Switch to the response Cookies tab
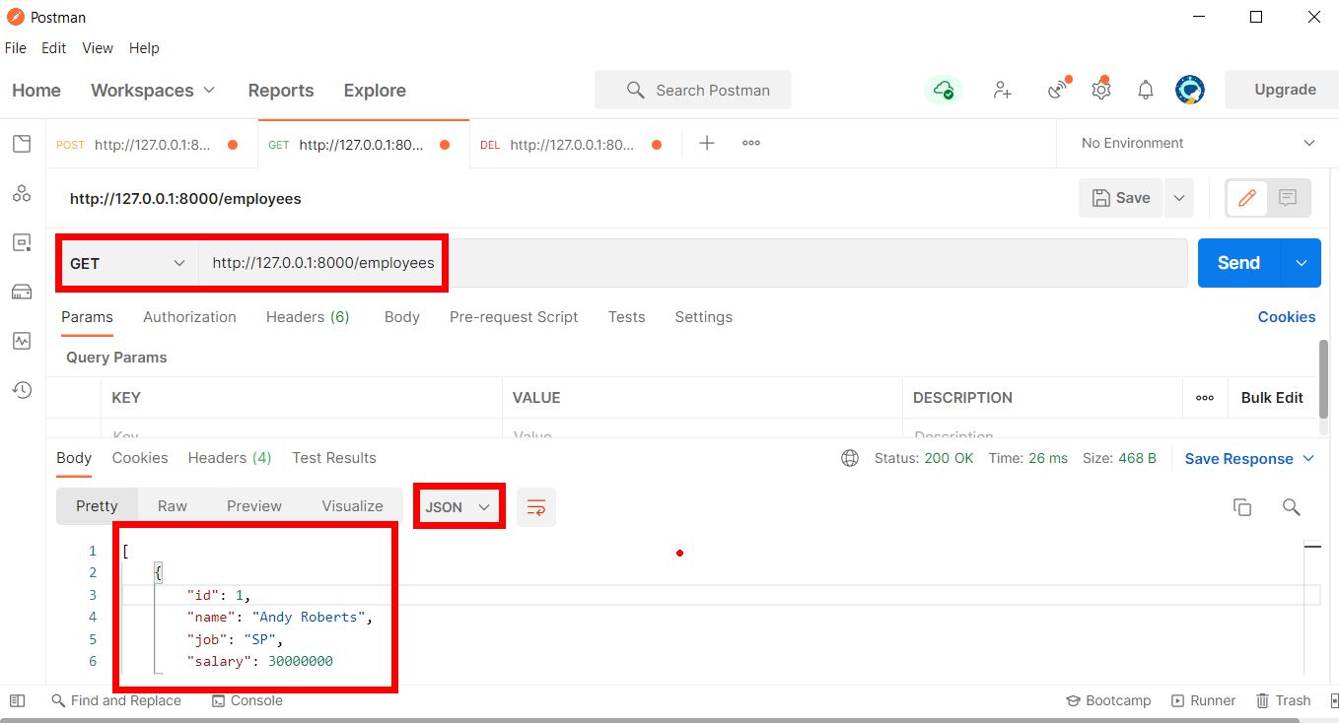The height and width of the screenshot is (723, 1339). (x=140, y=458)
